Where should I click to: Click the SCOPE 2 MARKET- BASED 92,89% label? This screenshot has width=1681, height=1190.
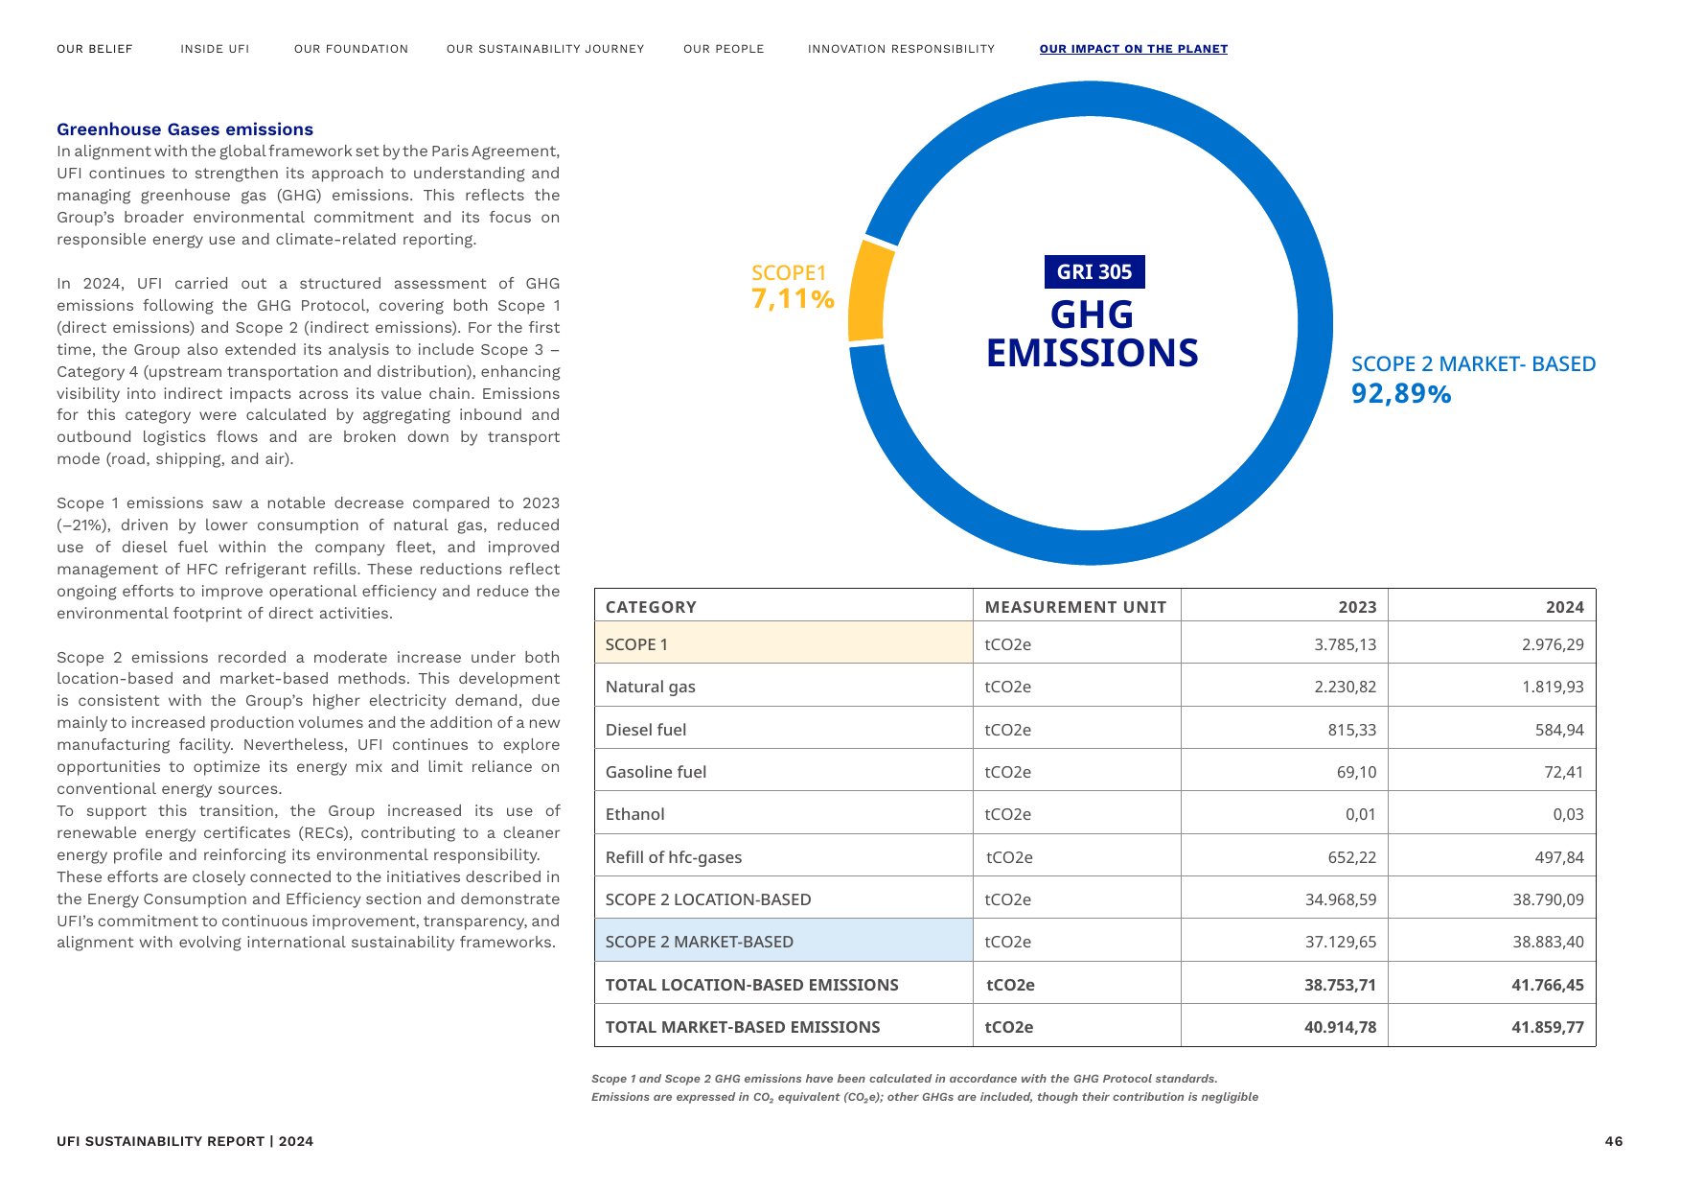[1473, 379]
